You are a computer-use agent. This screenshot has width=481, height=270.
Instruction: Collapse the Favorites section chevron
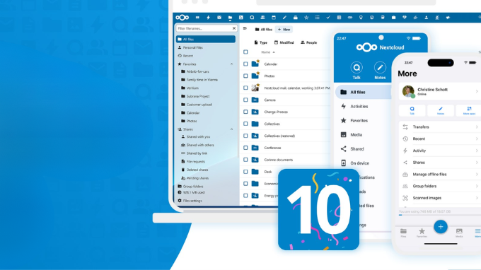pos(231,64)
